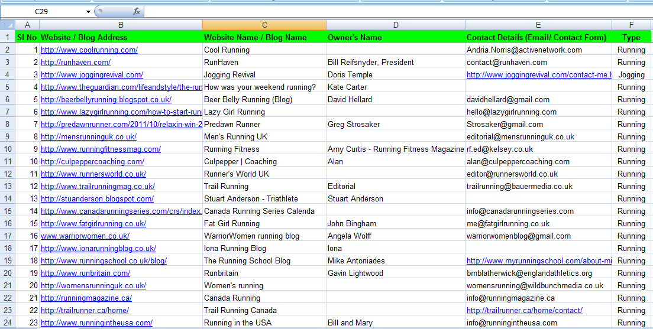
Task: Select column A header
Action: pos(27,25)
